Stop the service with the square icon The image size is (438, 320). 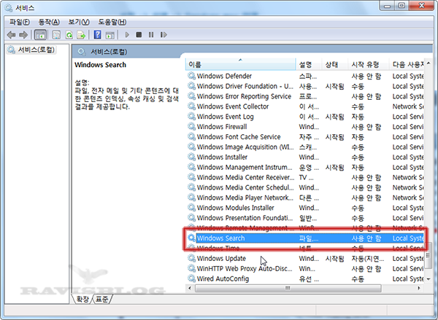click(139, 34)
